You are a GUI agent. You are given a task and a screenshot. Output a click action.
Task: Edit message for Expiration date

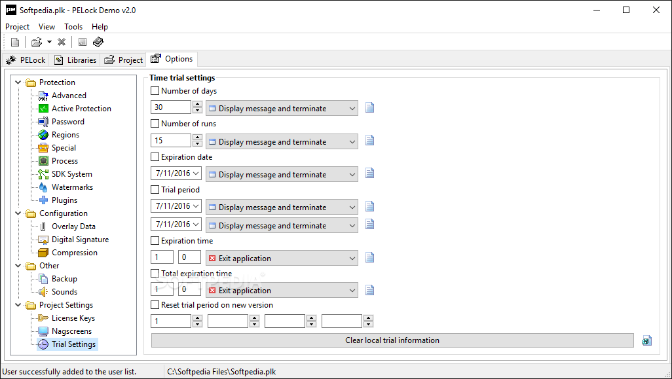[x=370, y=173]
